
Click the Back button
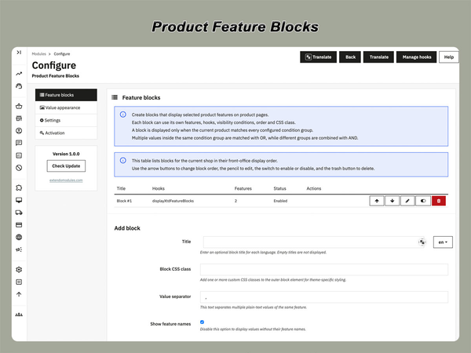(350, 57)
